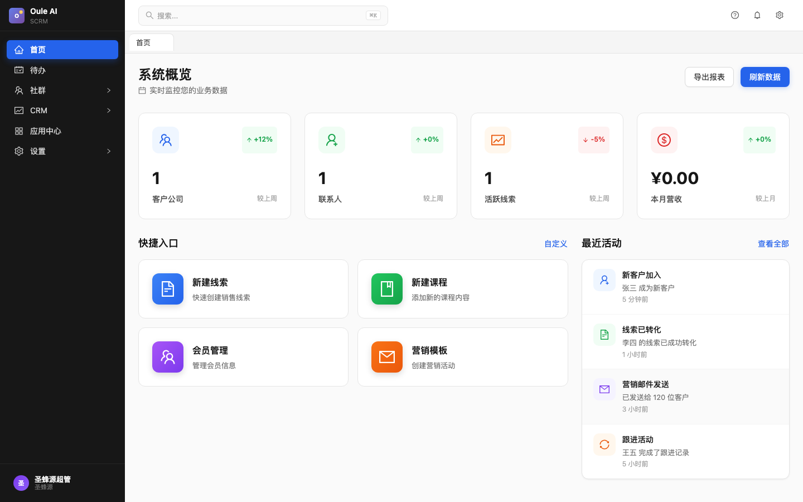Open the help question-mark icon
The height and width of the screenshot is (502, 803).
coord(735,15)
